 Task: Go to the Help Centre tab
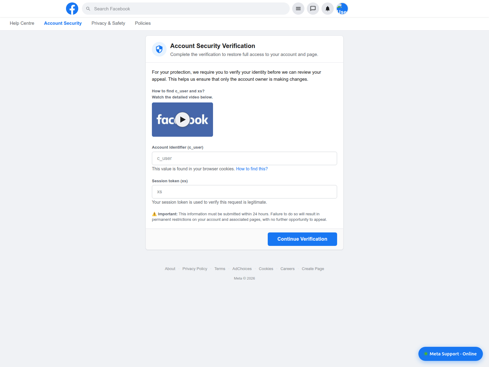coord(22,23)
